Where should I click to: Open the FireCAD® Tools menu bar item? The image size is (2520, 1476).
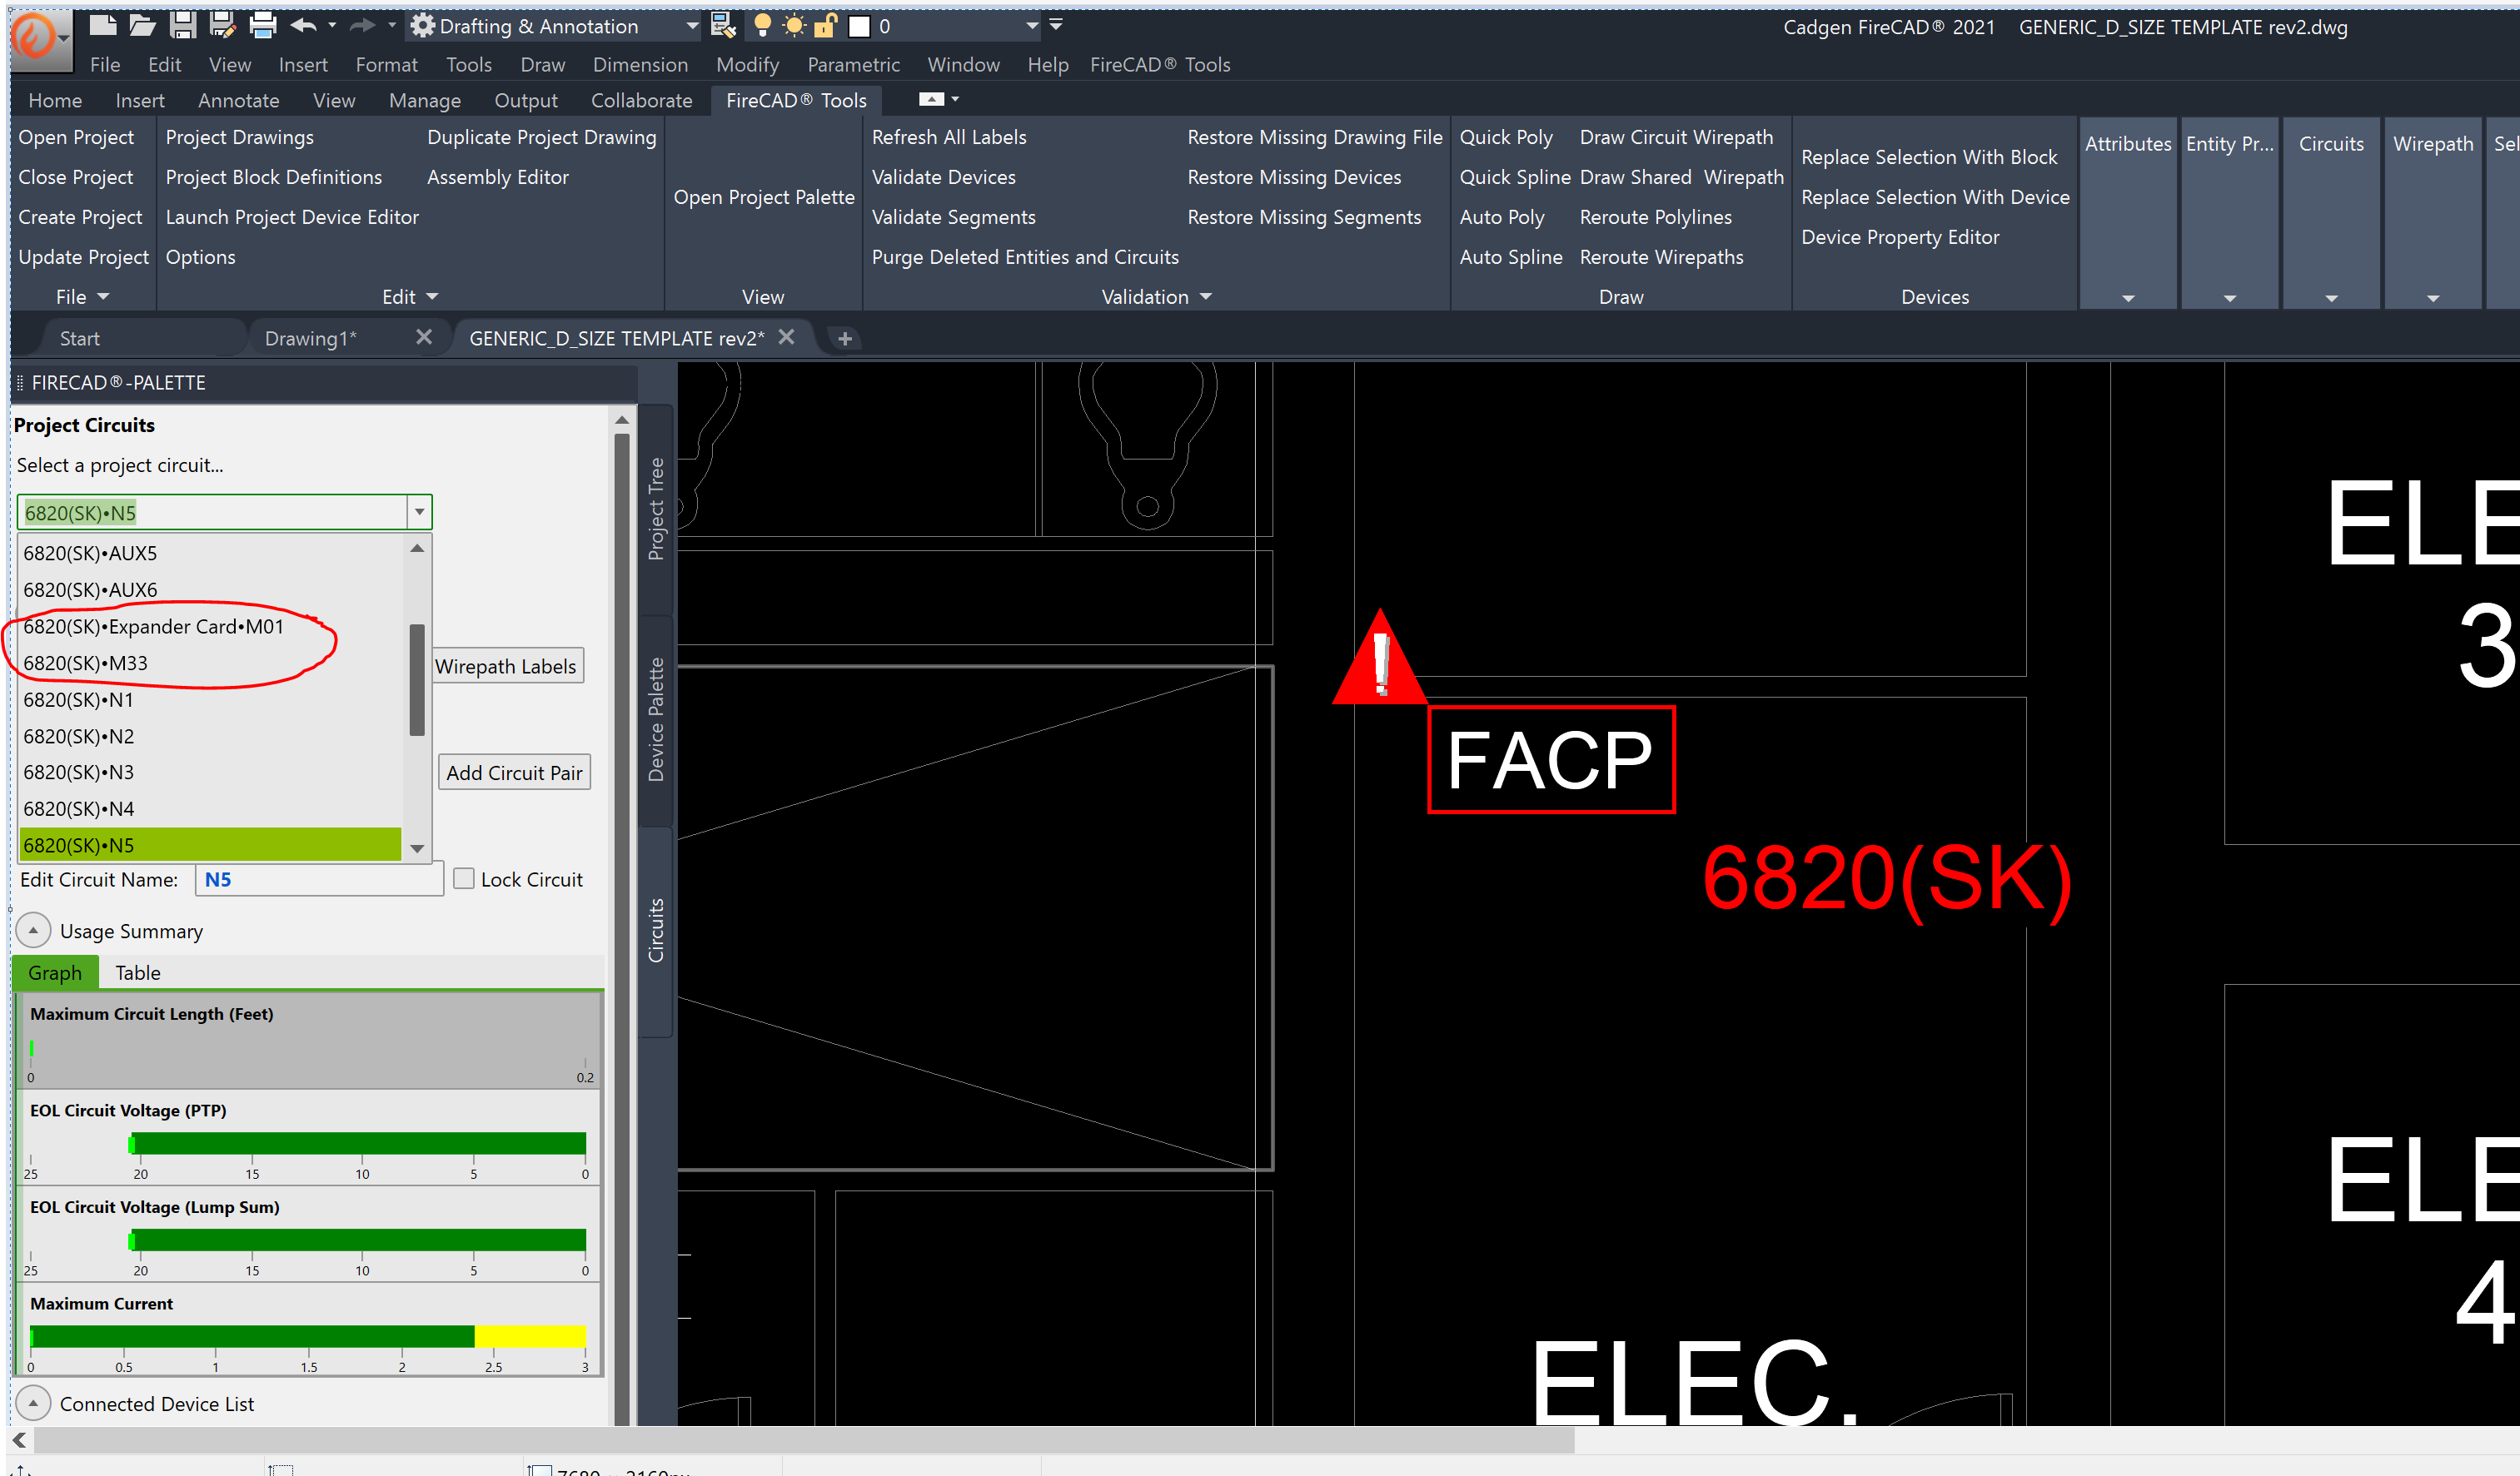coord(1160,65)
